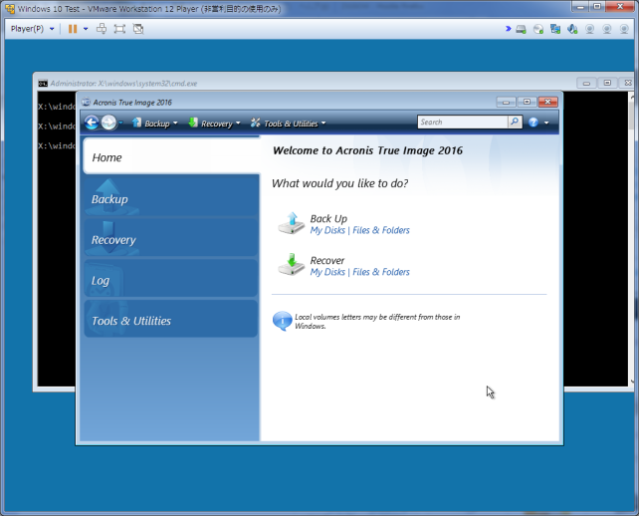
Task: Click the magnifier search button
Action: point(515,122)
